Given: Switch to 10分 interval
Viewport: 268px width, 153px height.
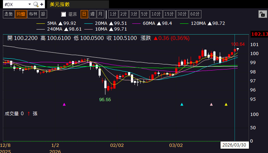Looking at the screenshot, I should click(x=156, y=14).
